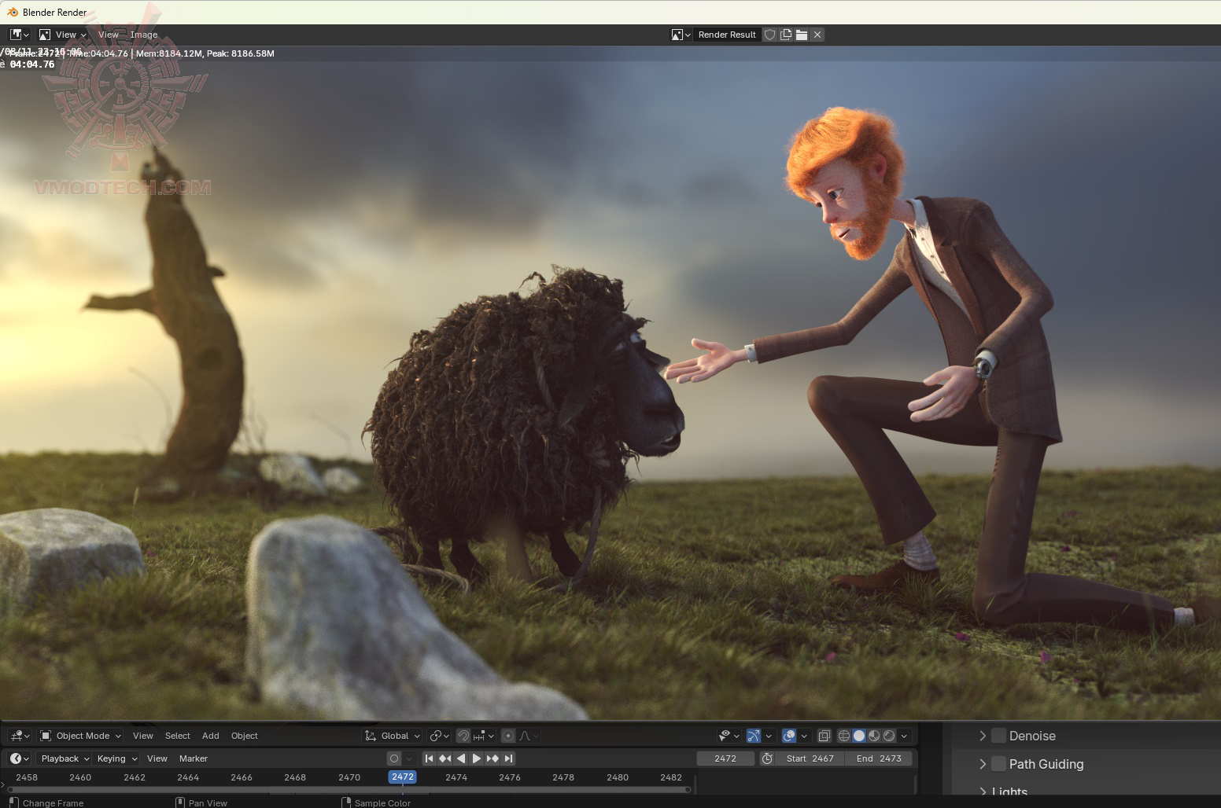Click the timeline horizontal scrollbar
The width and height of the screenshot is (1221, 808).
point(349,789)
